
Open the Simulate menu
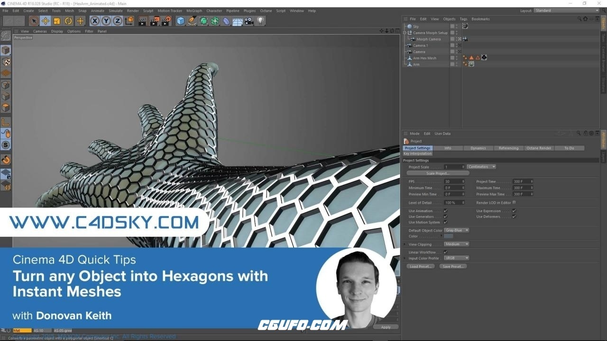click(x=115, y=10)
